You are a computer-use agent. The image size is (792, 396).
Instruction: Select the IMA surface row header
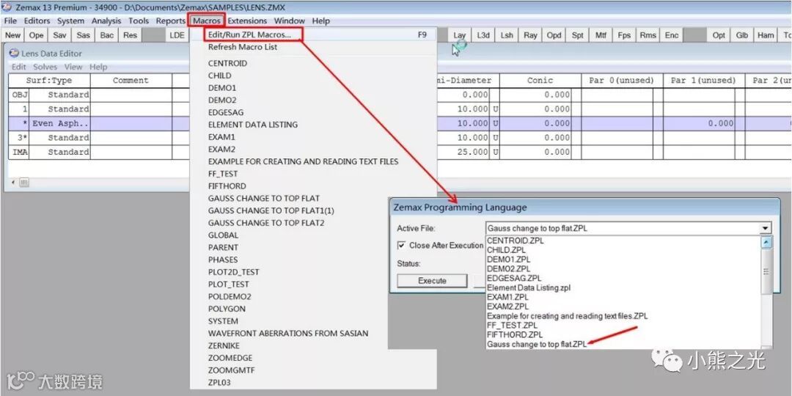[x=19, y=152]
